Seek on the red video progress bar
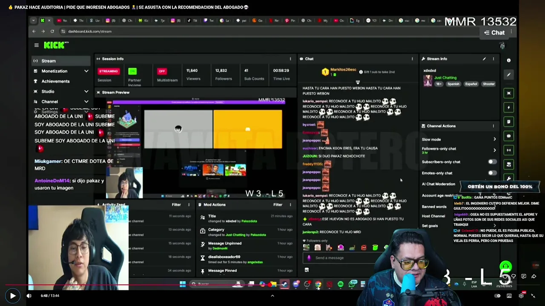The width and height of the screenshot is (545, 306). pyautogui.click(x=272, y=285)
